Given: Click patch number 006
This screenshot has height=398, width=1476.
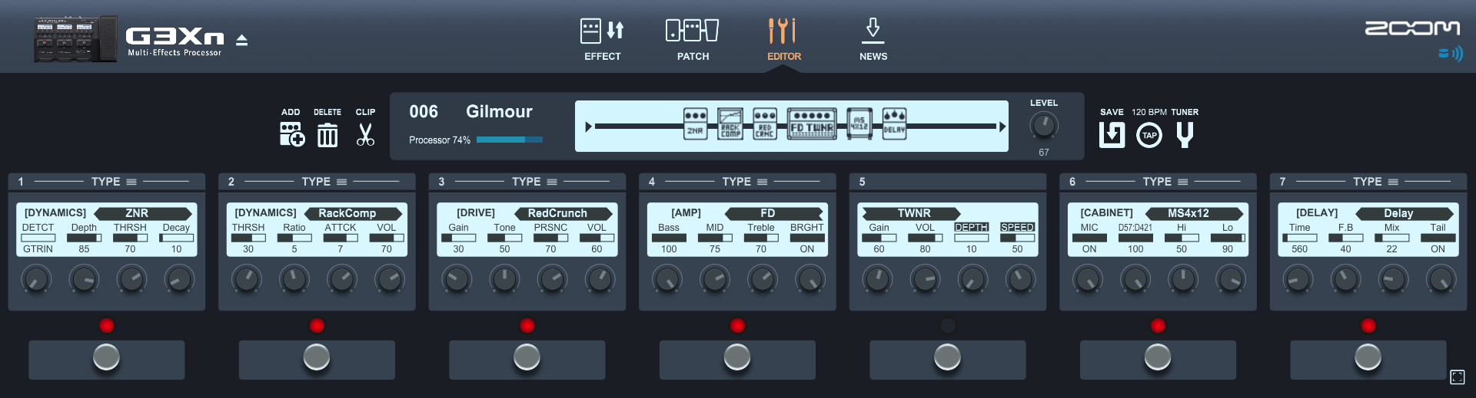Looking at the screenshot, I should (424, 112).
